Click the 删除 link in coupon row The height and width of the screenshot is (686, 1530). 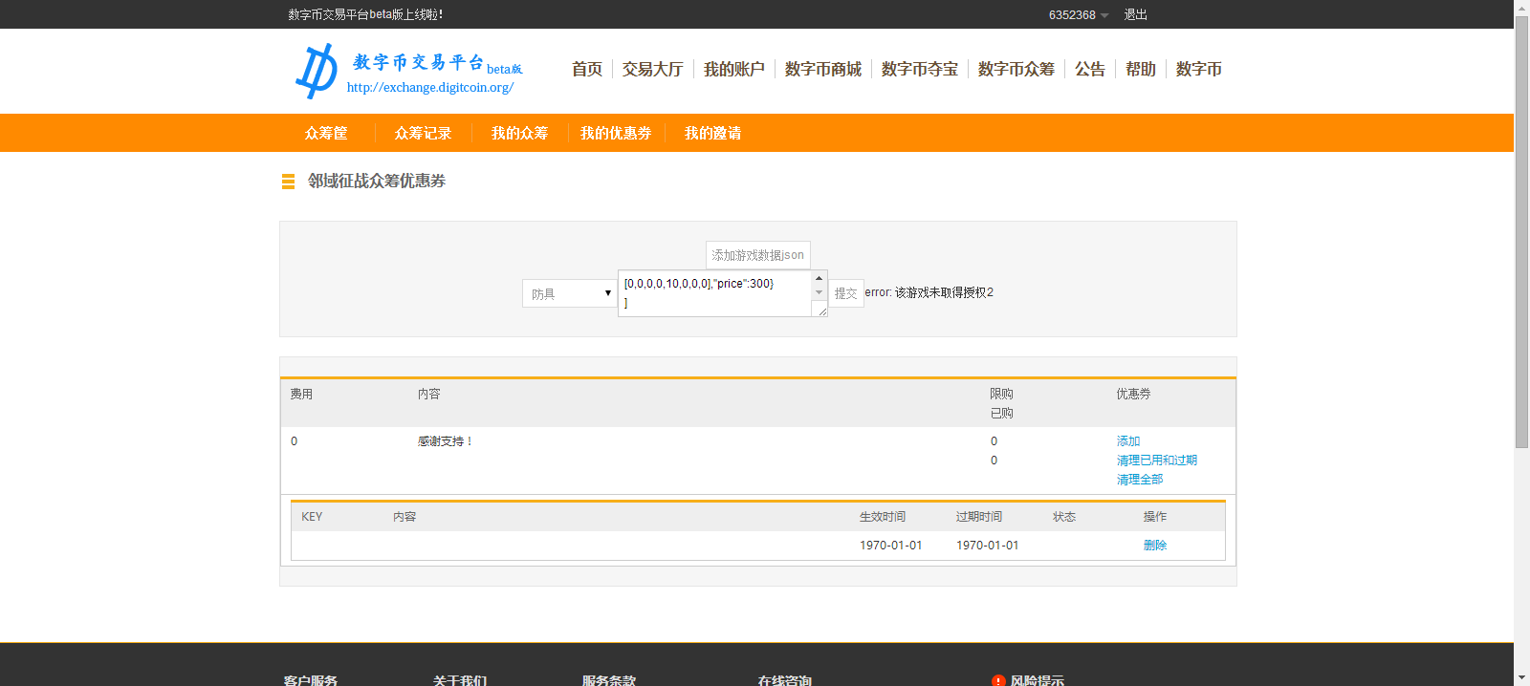click(1155, 546)
